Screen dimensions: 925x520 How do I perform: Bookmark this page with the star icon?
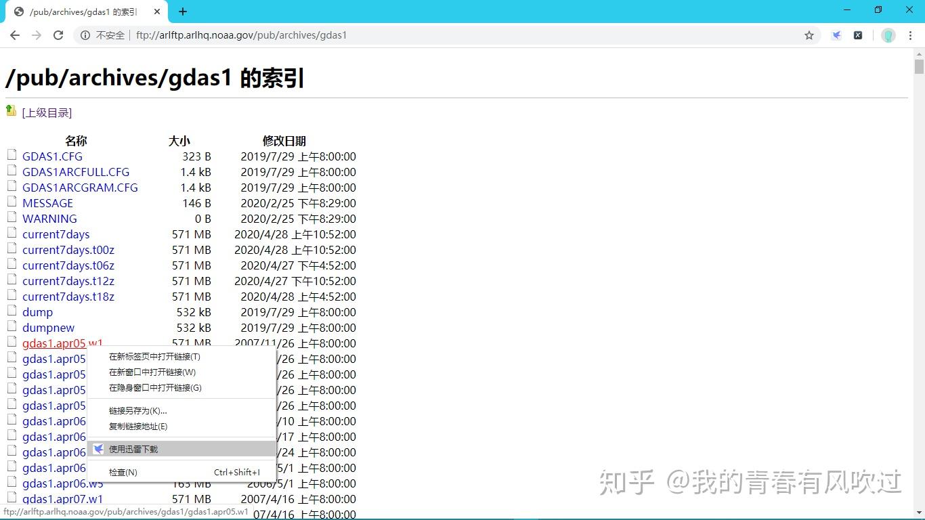click(x=810, y=35)
